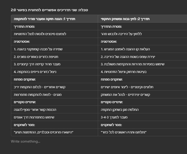Click the cell 'בעיטות מרחוק וניצול הזדמנויות'
The width and height of the screenshot is (187, 154).
pyautogui.click(x=142, y=72)
